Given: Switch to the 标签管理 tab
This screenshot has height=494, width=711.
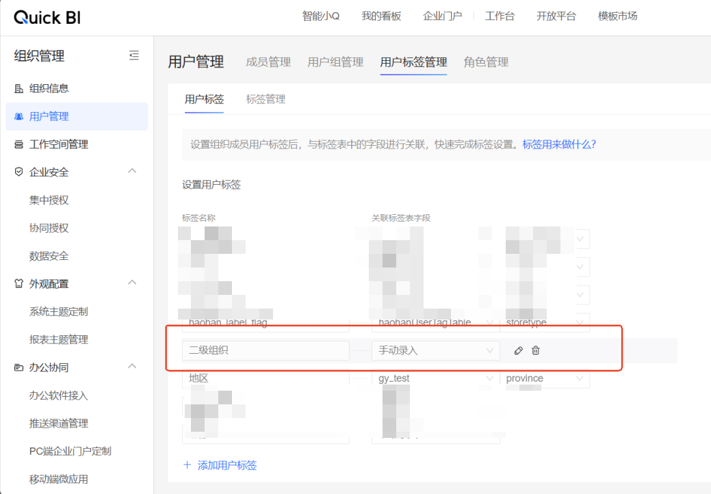Looking at the screenshot, I should 266,99.
